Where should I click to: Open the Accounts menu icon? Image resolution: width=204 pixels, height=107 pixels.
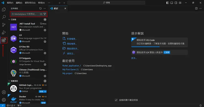coord(4,92)
